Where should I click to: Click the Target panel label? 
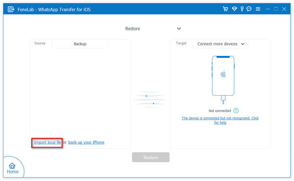click(x=181, y=43)
